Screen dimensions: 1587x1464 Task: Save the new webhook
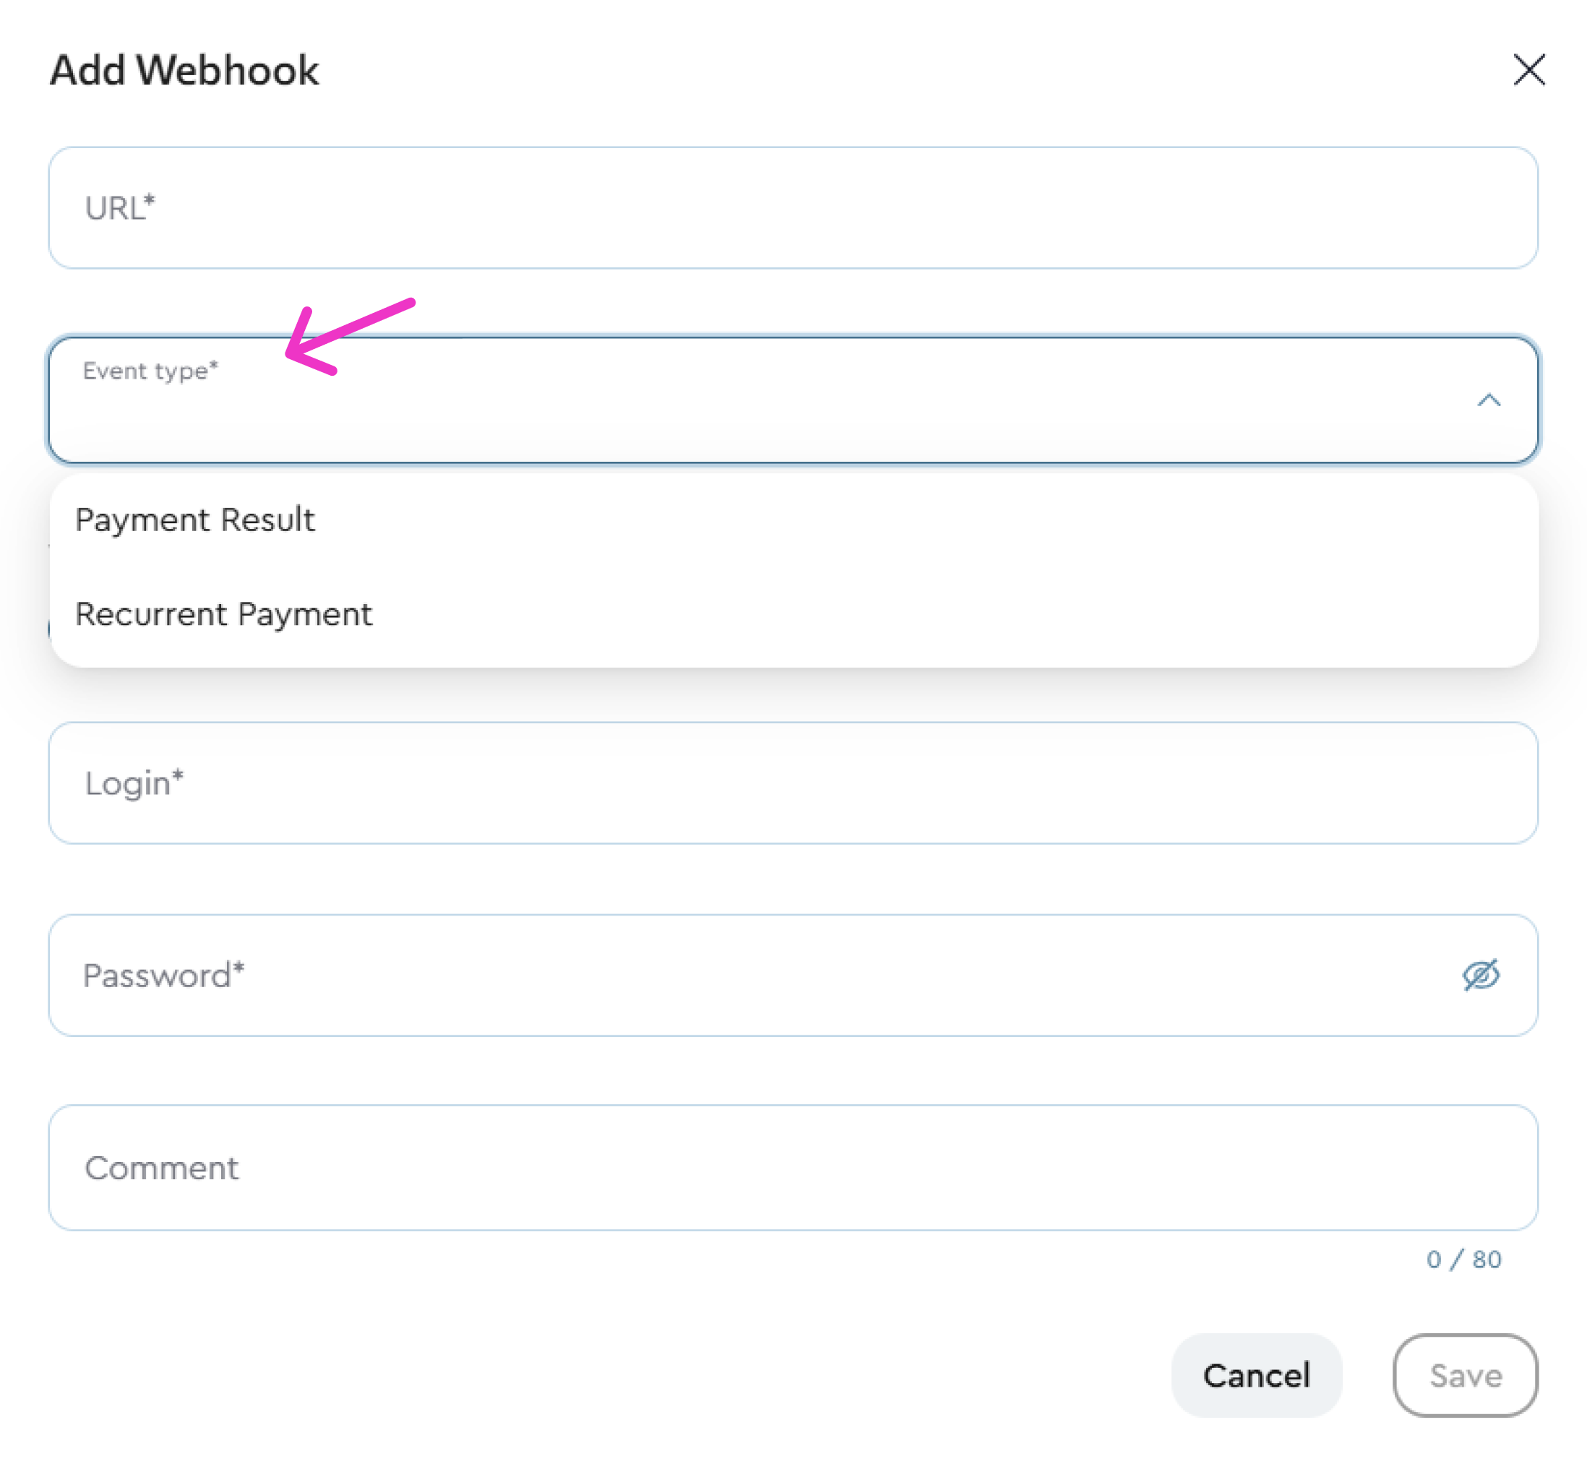[1464, 1375]
